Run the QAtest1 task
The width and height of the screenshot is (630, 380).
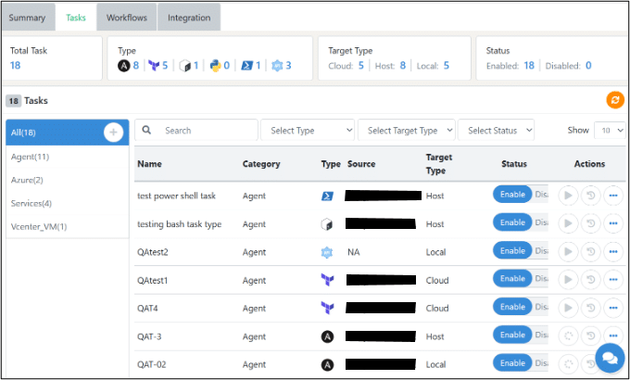(x=568, y=280)
